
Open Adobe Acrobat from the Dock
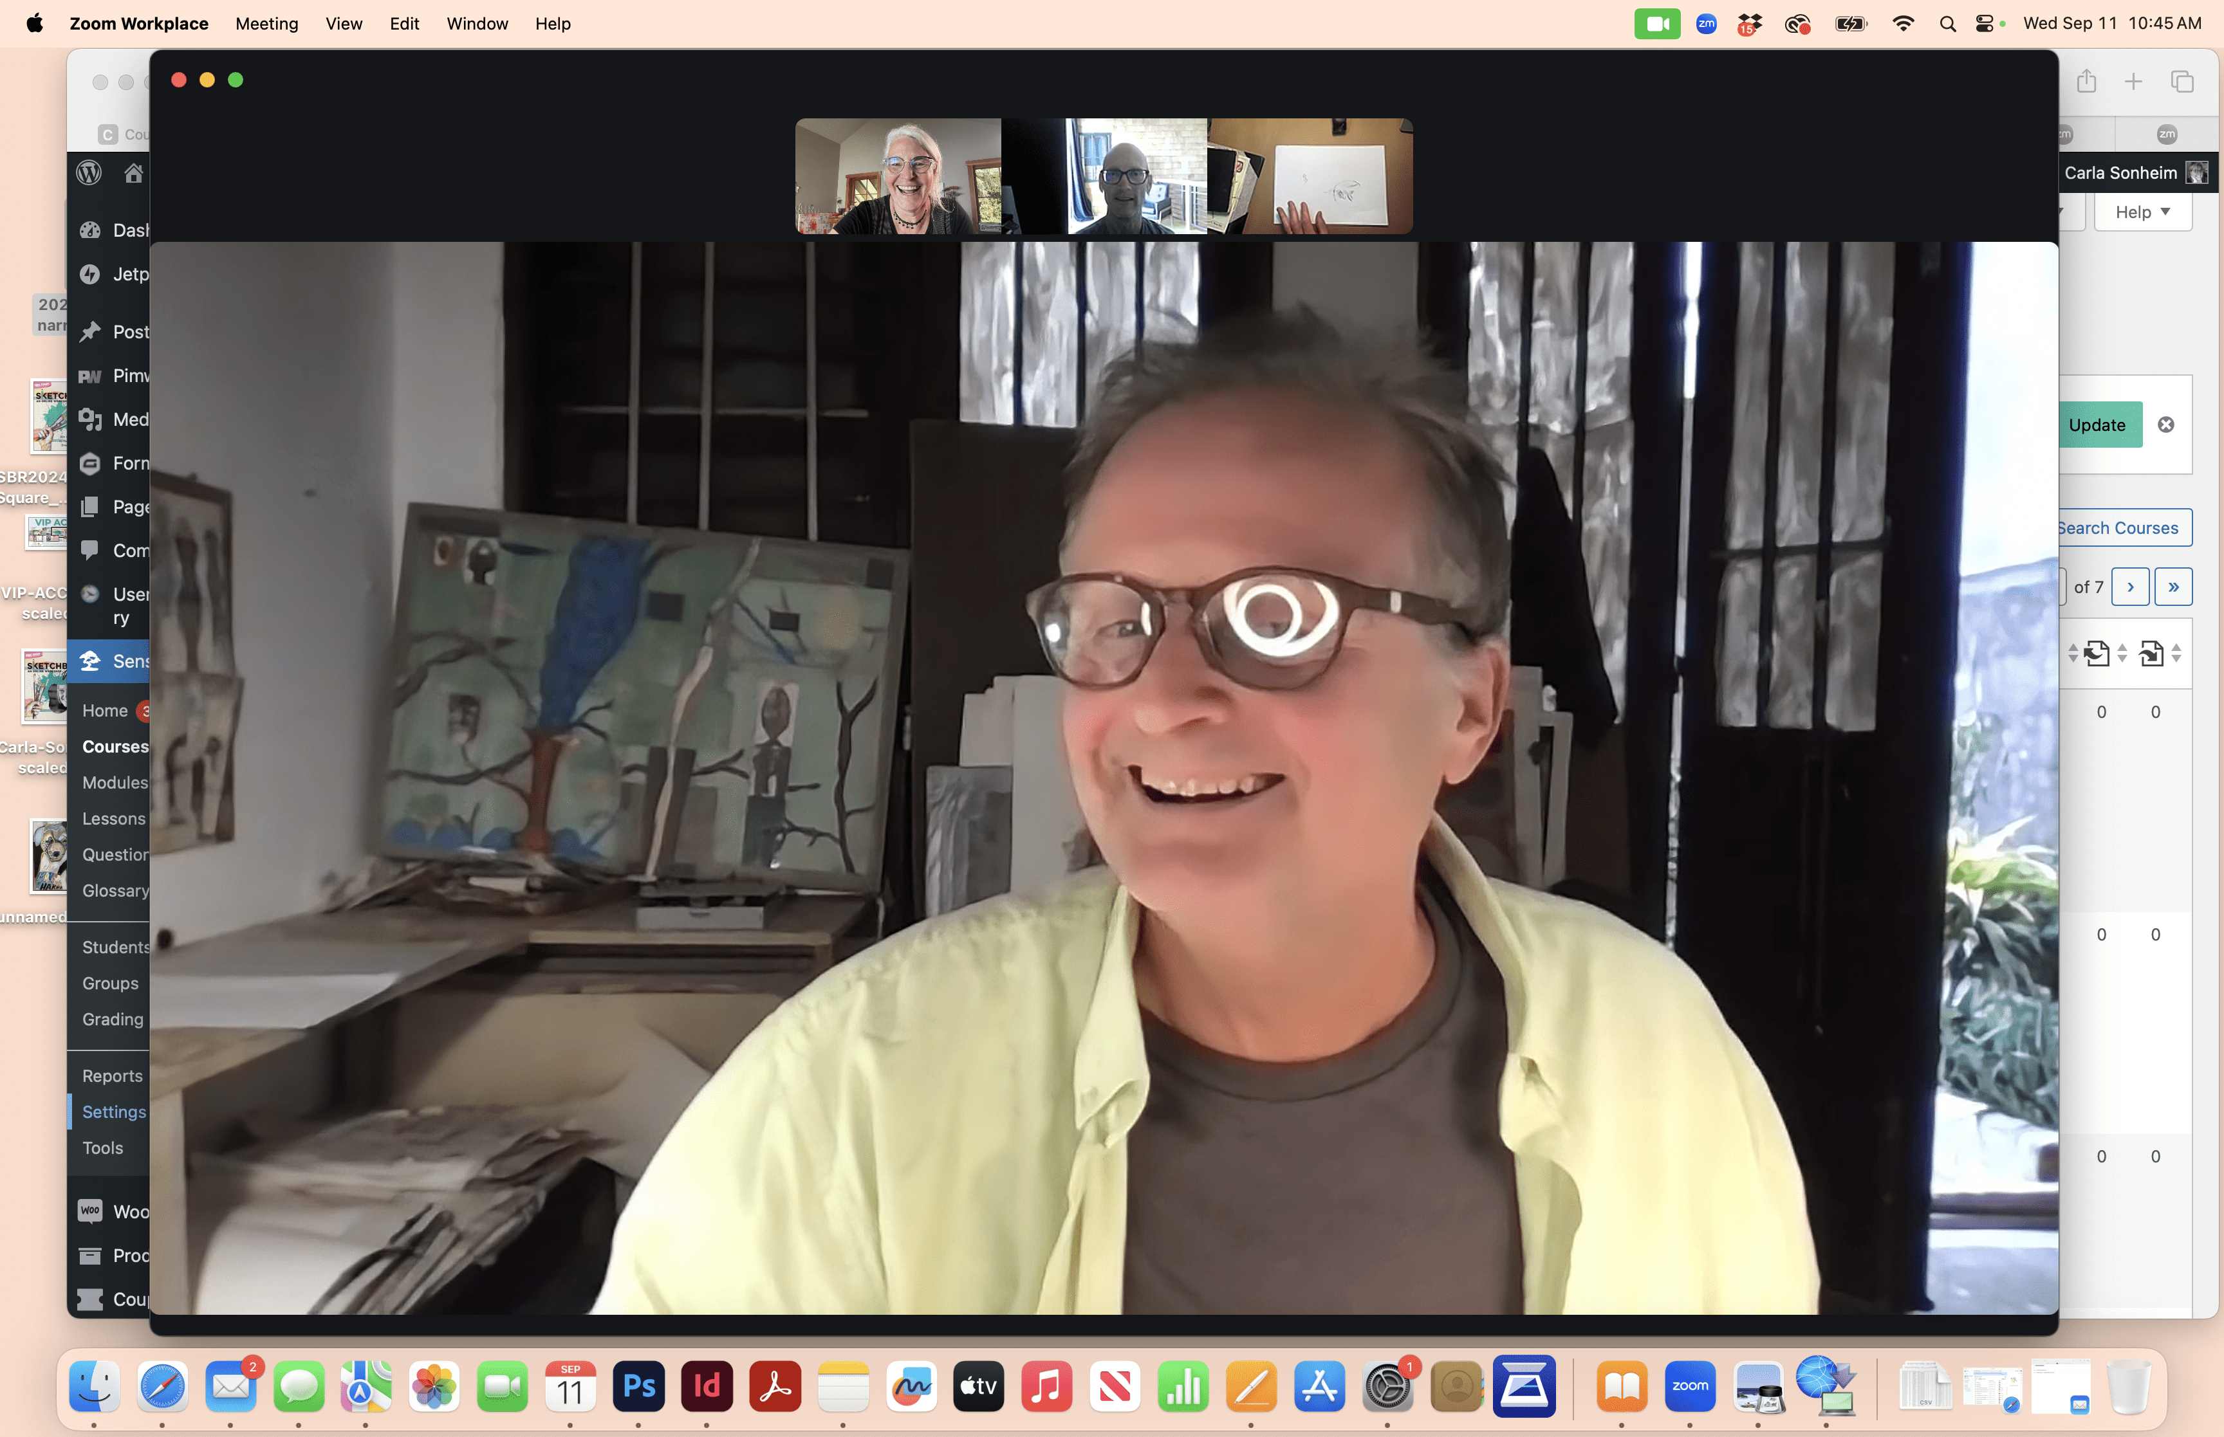click(775, 1386)
